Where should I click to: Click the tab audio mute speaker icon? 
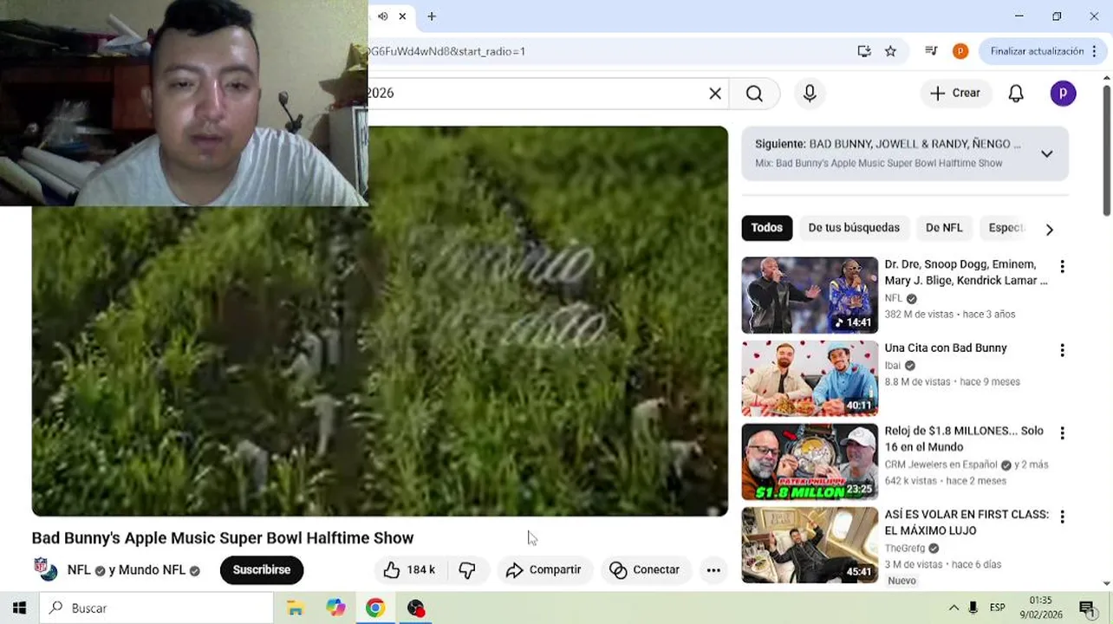click(x=382, y=16)
